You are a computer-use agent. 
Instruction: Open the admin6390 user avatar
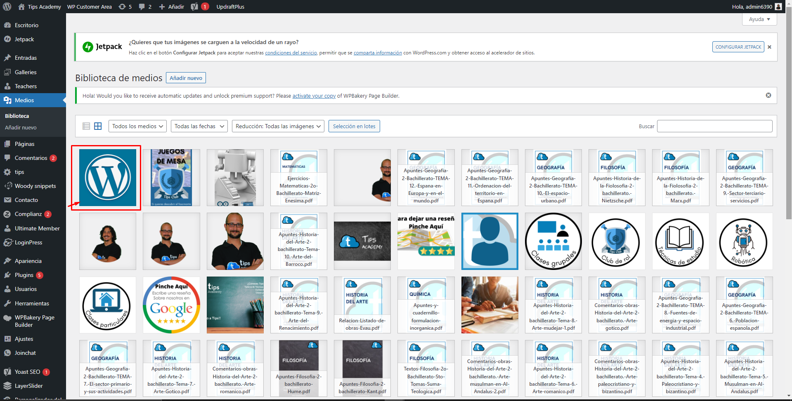coord(778,7)
